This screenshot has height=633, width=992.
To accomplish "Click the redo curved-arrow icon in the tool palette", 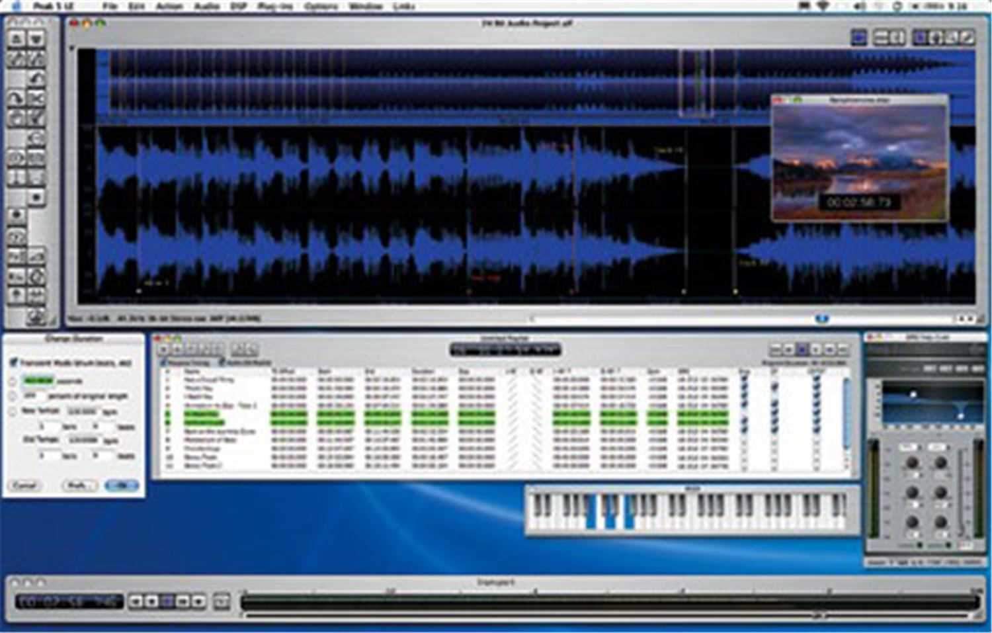I will 17,99.
